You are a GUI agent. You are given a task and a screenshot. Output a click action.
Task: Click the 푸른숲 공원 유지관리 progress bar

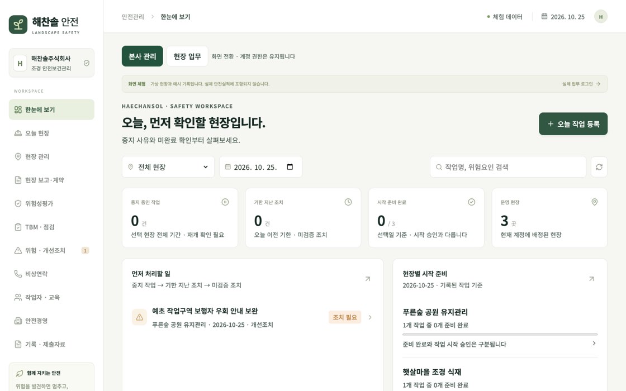500,334
